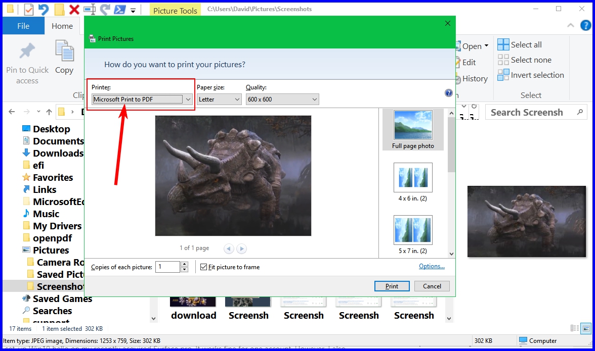
Task: Decrease the copies count with down stepper
Action: [184, 270]
